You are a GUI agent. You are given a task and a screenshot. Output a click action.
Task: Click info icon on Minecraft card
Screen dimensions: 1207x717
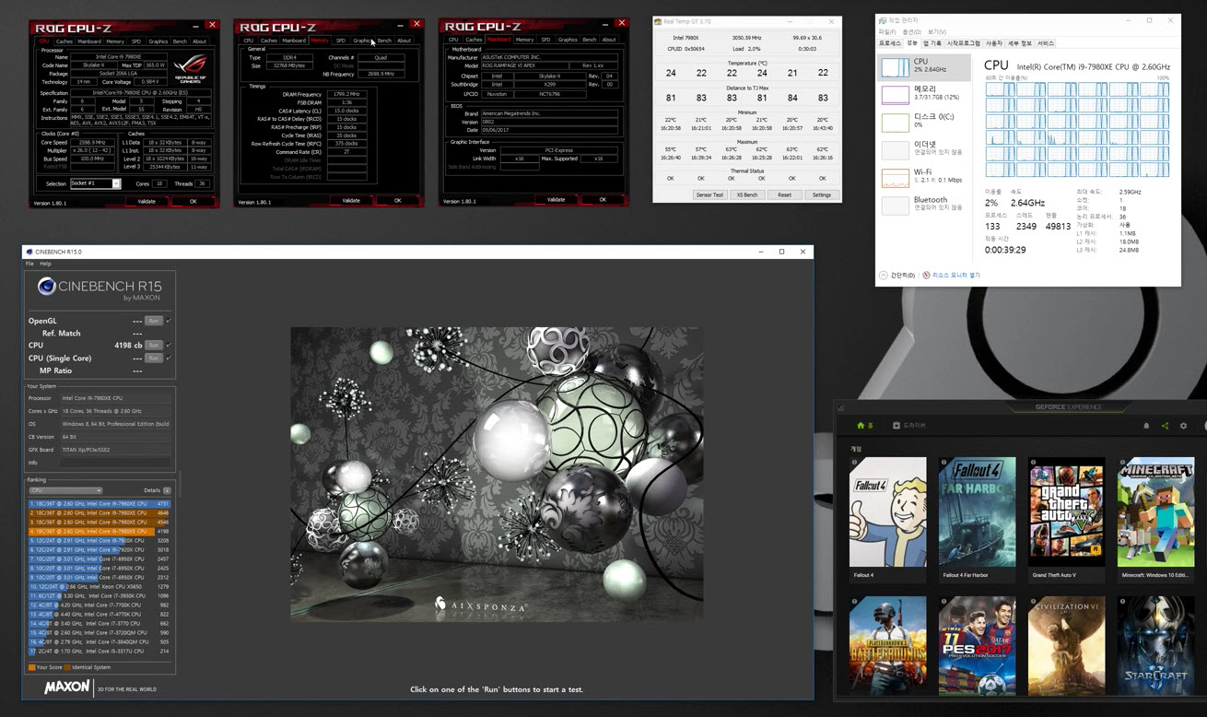pyautogui.click(x=1122, y=462)
